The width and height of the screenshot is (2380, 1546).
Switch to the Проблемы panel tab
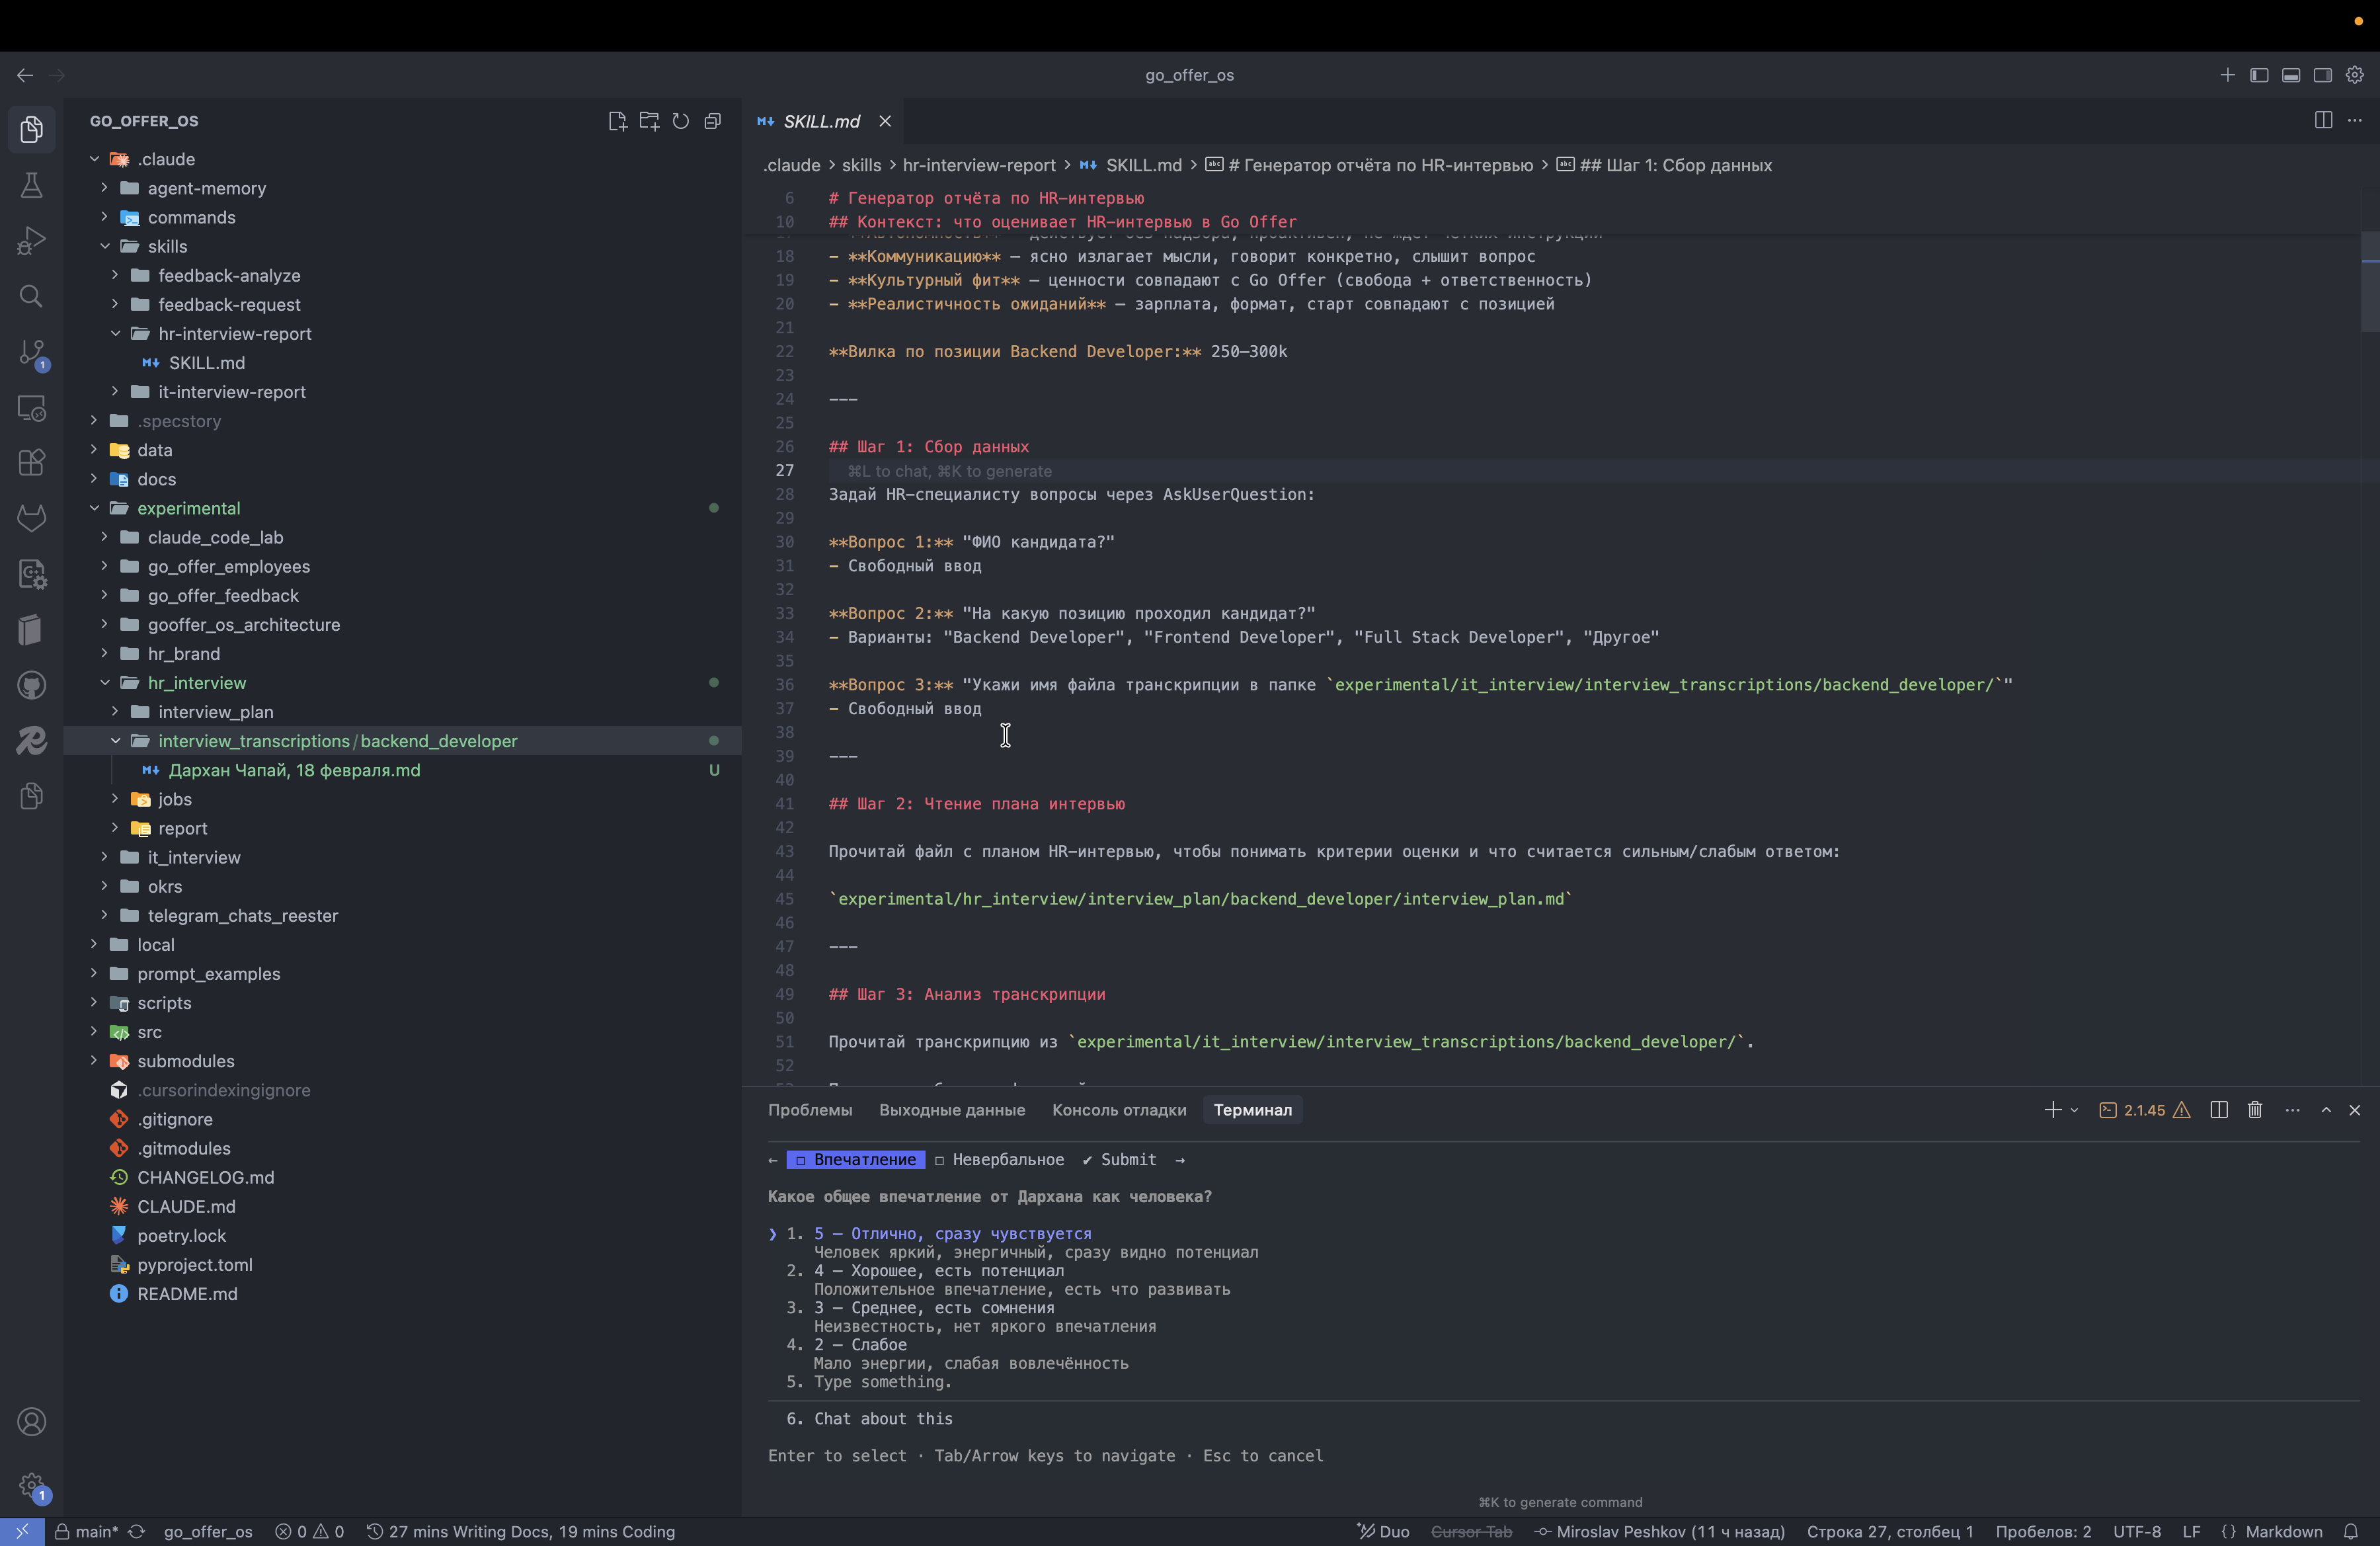point(810,1110)
